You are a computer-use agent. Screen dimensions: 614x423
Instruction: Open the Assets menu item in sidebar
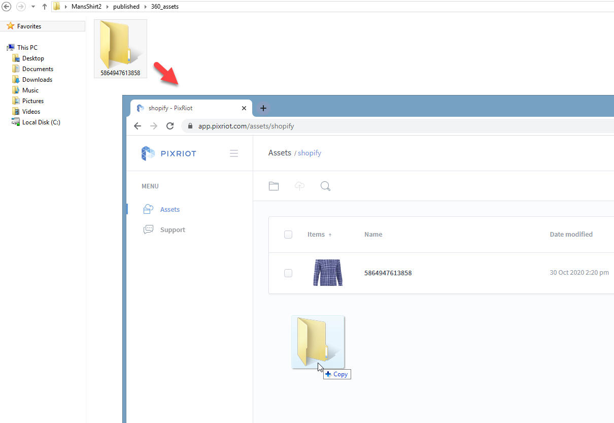[x=170, y=209]
